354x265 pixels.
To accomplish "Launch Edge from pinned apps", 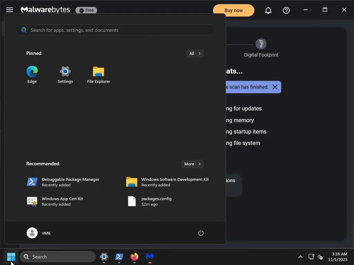I will coord(32,75).
